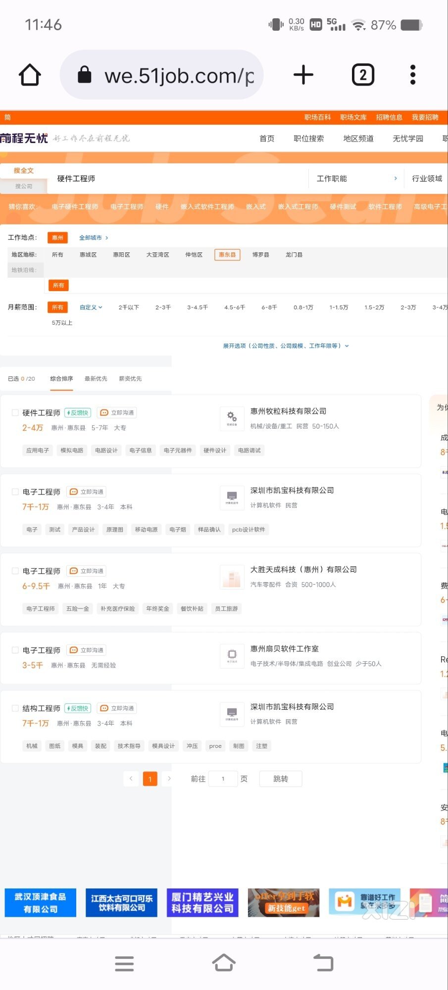Open 江西太古可口可乐 ad banner
The height and width of the screenshot is (990, 448).
(x=122, y=902)
